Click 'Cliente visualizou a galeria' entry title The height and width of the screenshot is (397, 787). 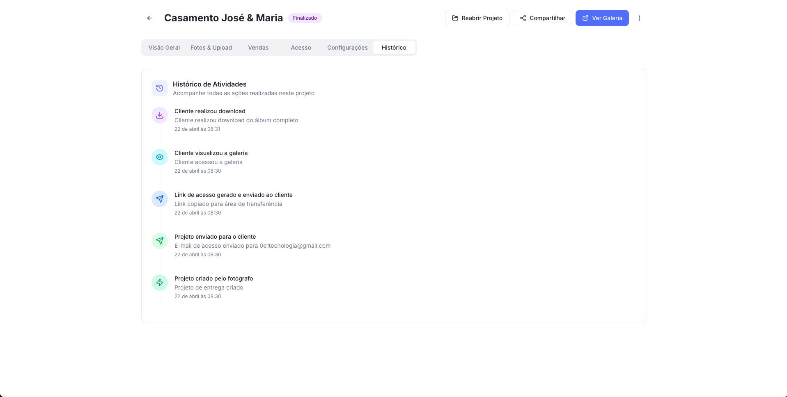(x=211, y=153)
